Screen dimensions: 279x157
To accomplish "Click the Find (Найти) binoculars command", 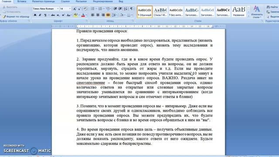I will (272, 7).
